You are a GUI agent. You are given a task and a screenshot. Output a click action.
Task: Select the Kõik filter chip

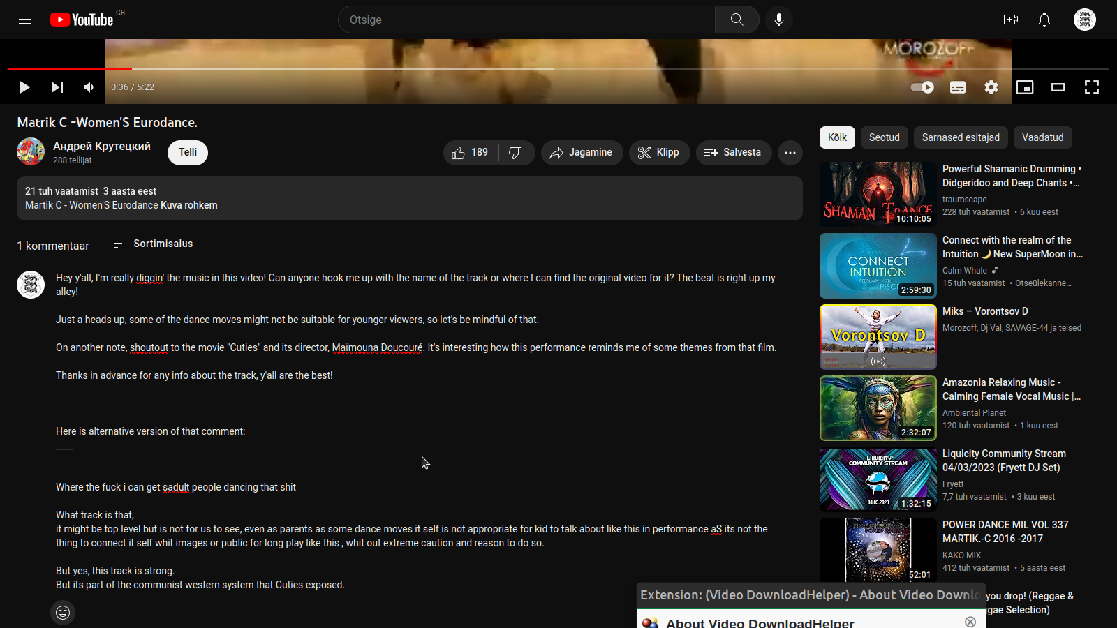pyautogui.click(x=837, y=137)
